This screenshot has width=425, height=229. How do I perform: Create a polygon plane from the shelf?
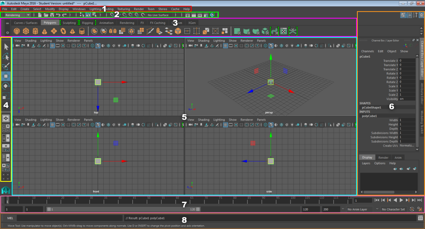54,31
